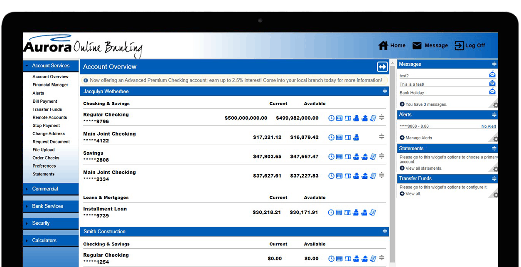Click the handle icon in Jacqulyn Wetherbee header
Image resolution: width=521 pixels, height=267 pixels.
pyautogui.click(x=385, y=91)
